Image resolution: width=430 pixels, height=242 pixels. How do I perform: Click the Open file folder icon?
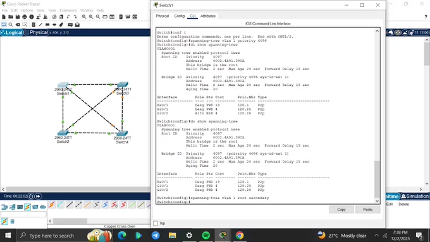[11, 17]
